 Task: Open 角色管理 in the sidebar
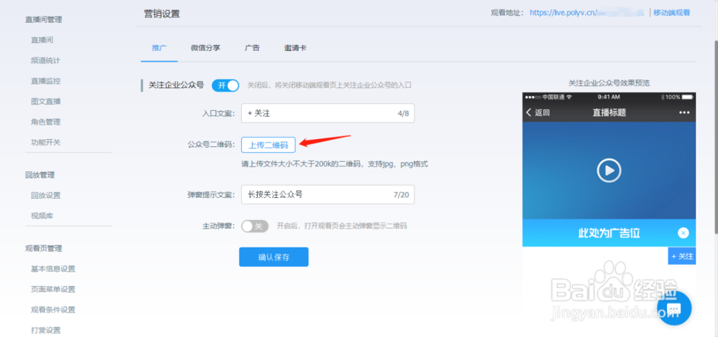coord(46,122)
